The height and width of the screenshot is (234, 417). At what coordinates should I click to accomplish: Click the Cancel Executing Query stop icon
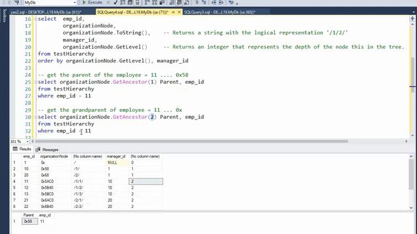click(108, 3)
